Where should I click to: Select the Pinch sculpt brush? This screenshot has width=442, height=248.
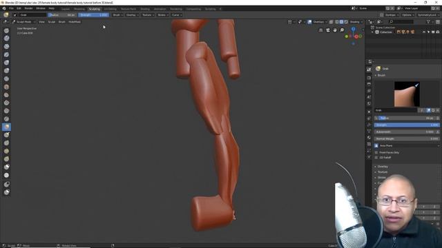click(6, 119)
